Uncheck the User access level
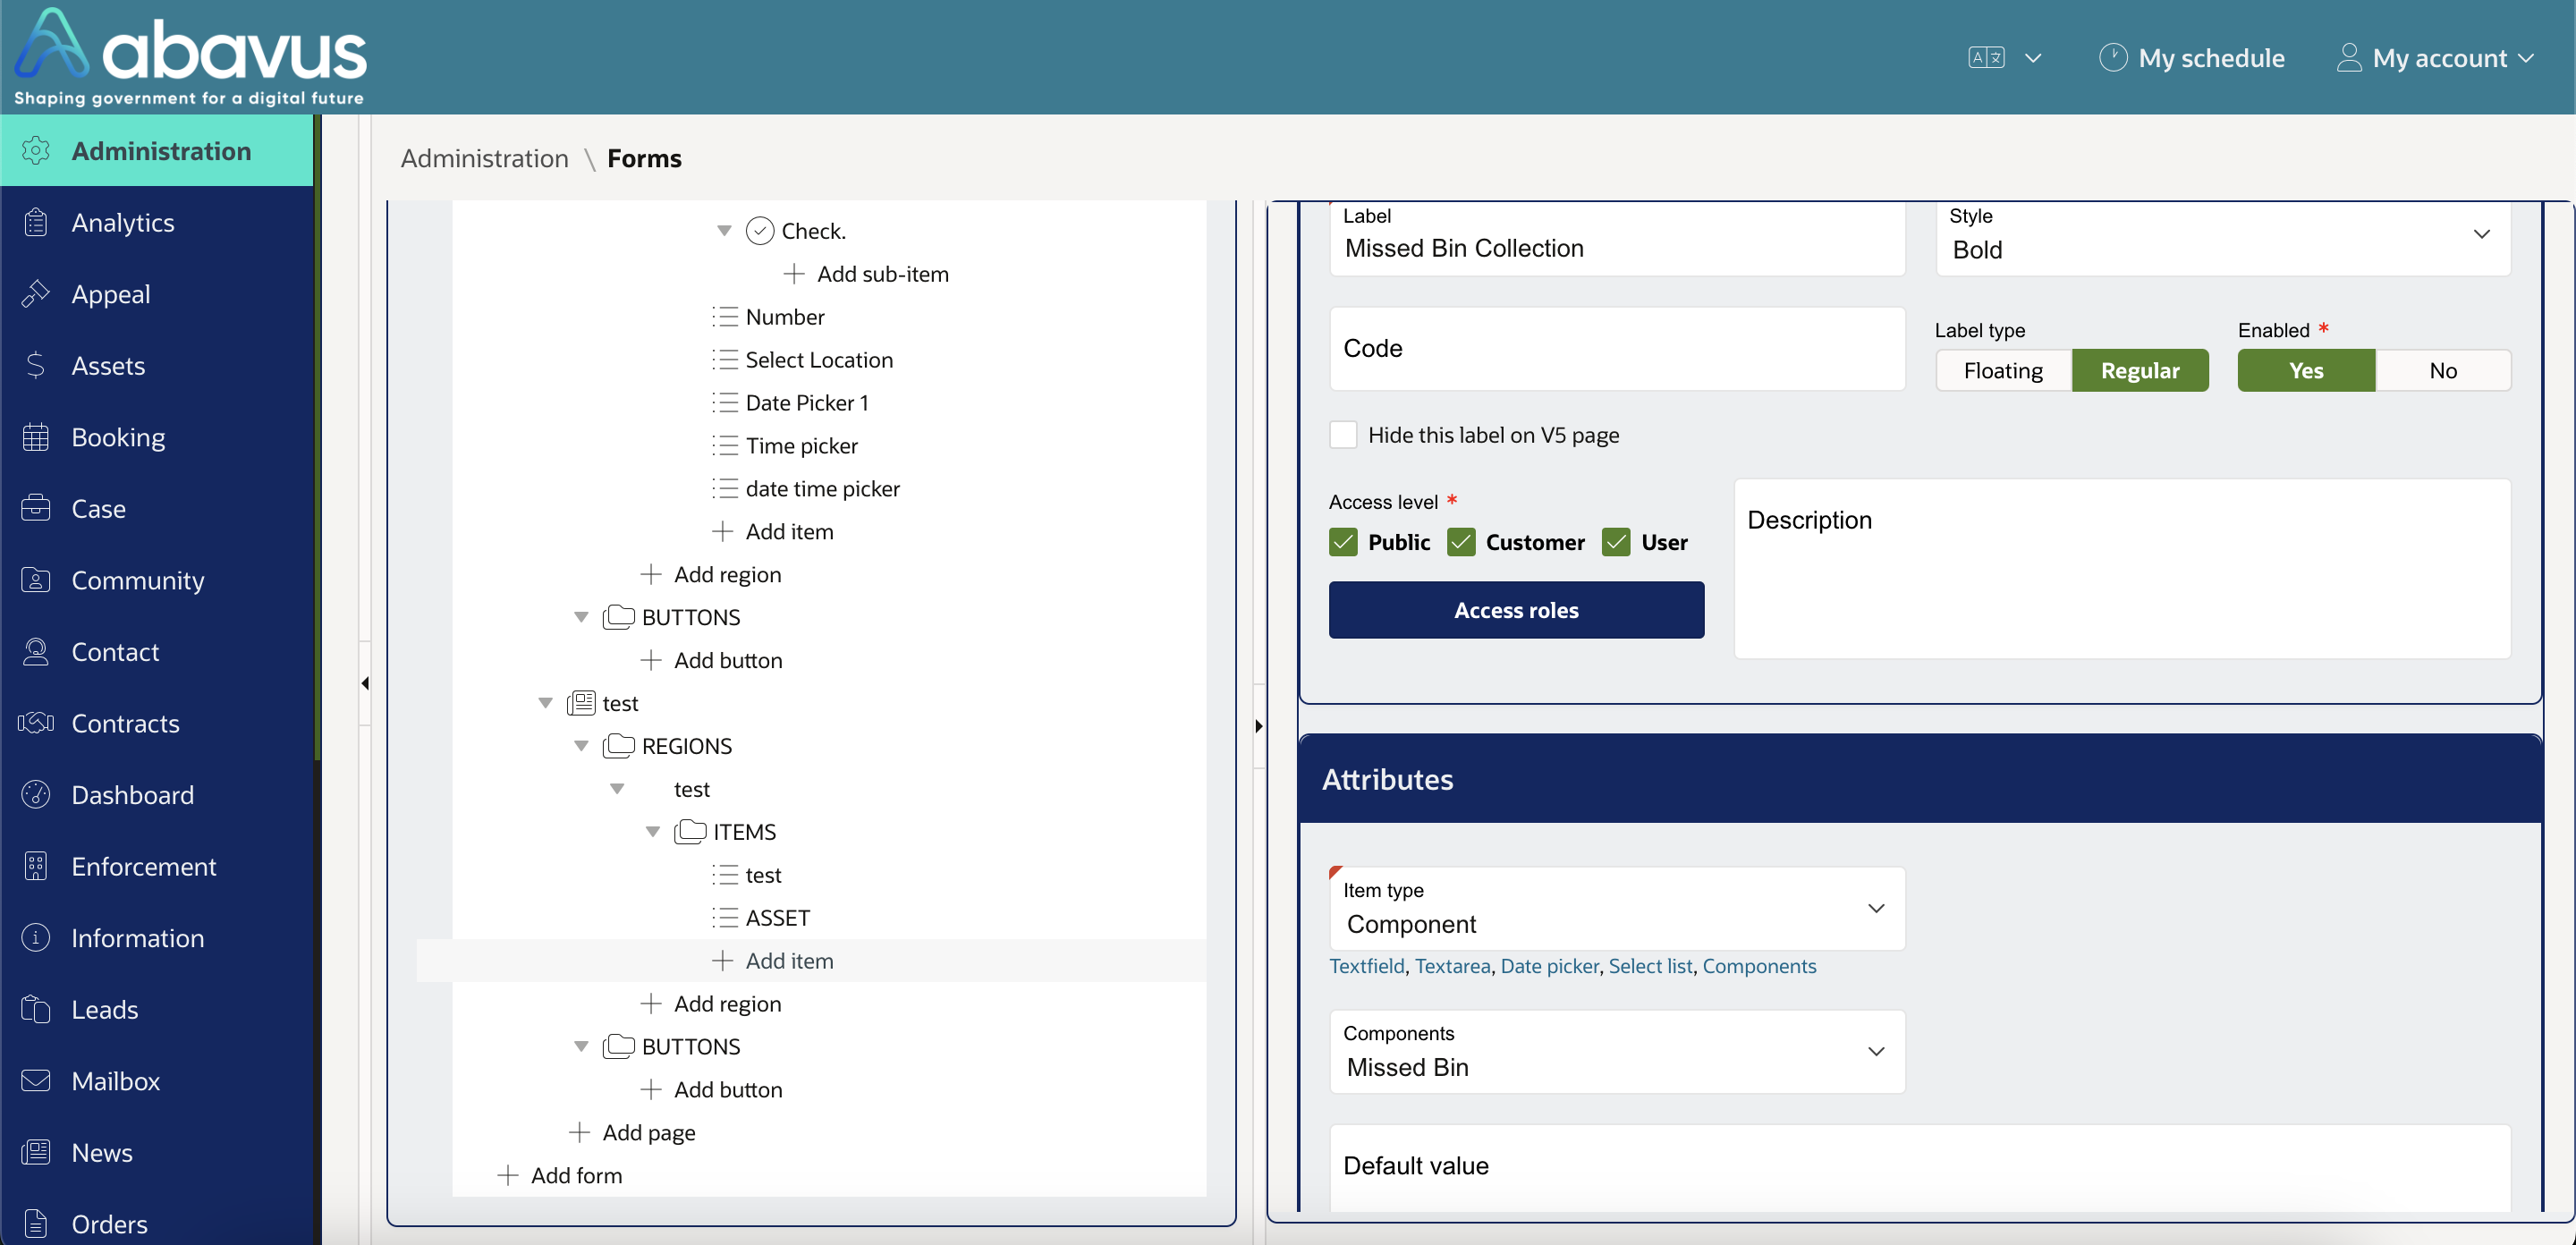The height and width of the screenshot is (1245, 2576). pos(1616,542)
